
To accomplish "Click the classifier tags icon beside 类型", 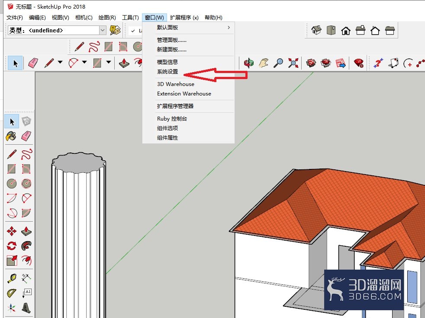I will tap(115, 30).
